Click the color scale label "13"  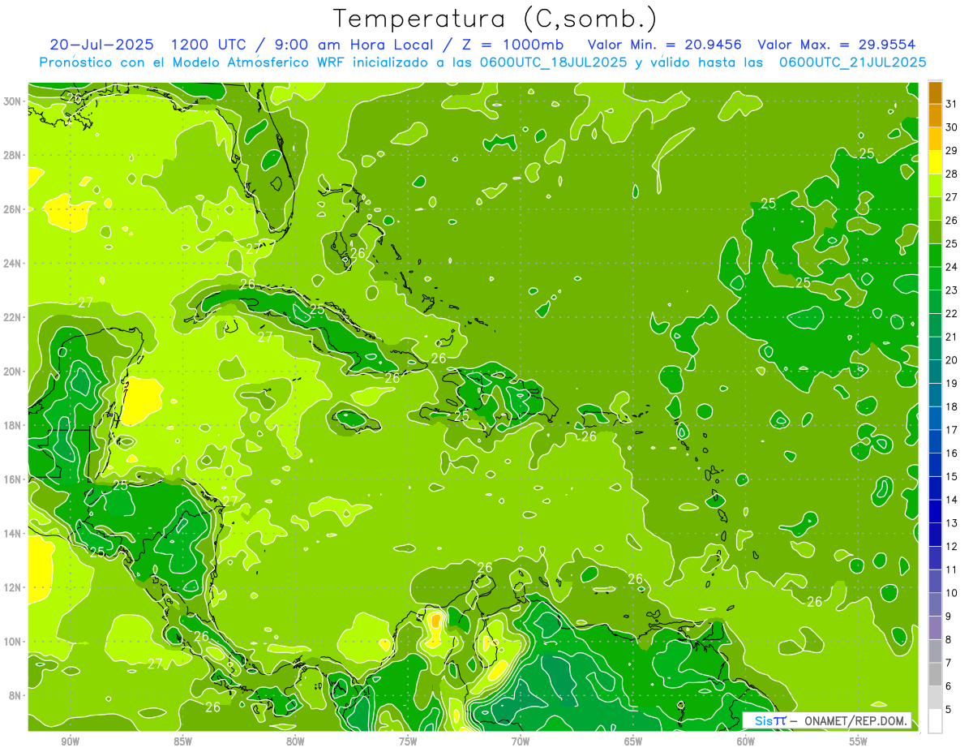click(952, 523)
